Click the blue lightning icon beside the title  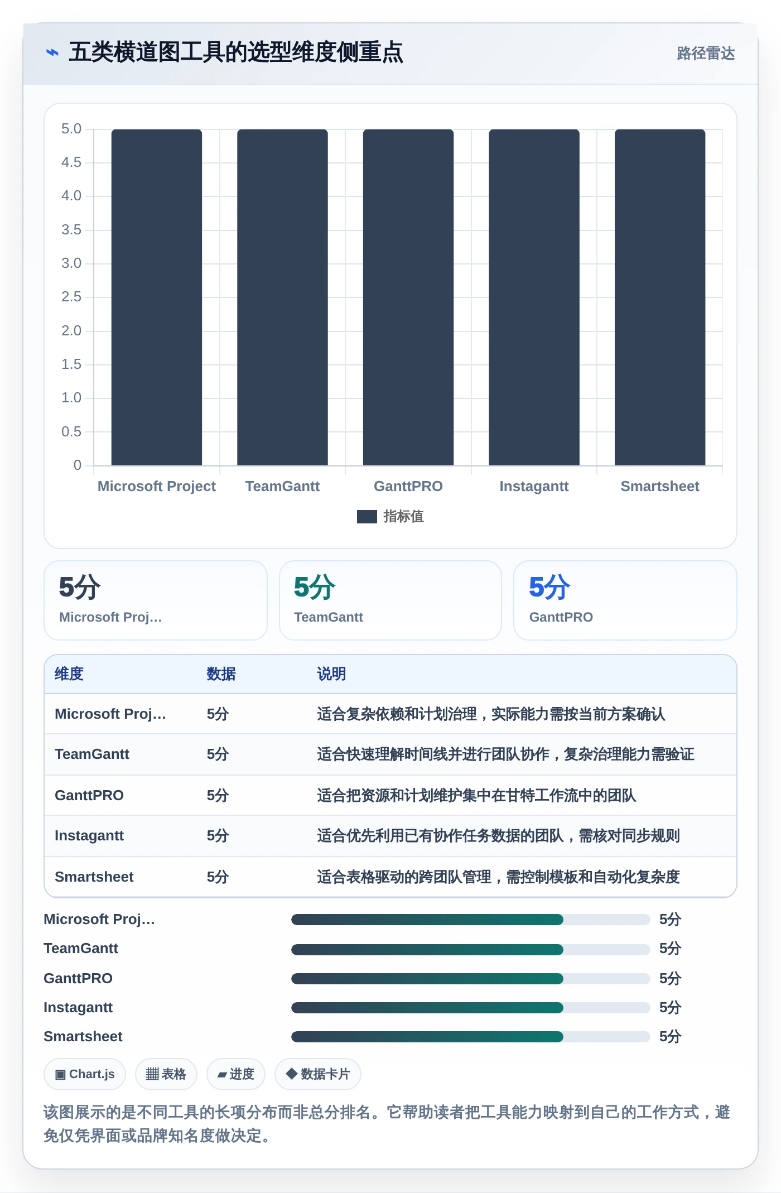pyautogui.click(x=52, y=52)
